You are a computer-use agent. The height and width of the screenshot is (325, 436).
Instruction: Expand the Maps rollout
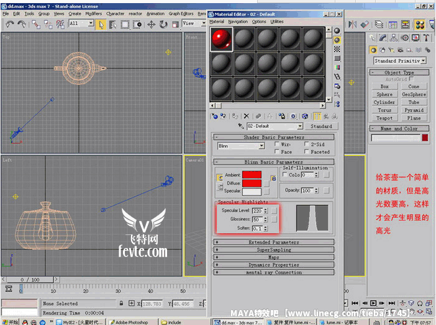point(274,257)
